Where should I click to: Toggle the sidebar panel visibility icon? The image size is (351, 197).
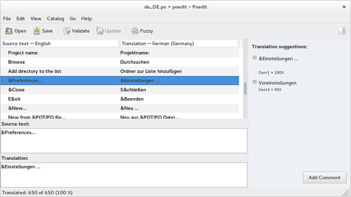click(342, 31)
